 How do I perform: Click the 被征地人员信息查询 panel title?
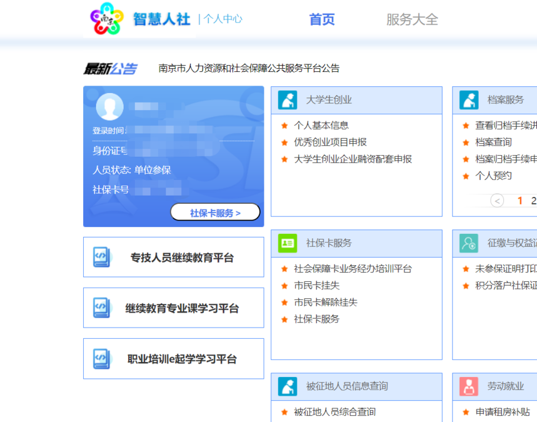coord(347,386)
